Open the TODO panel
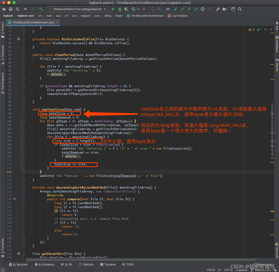 point(128,264)
